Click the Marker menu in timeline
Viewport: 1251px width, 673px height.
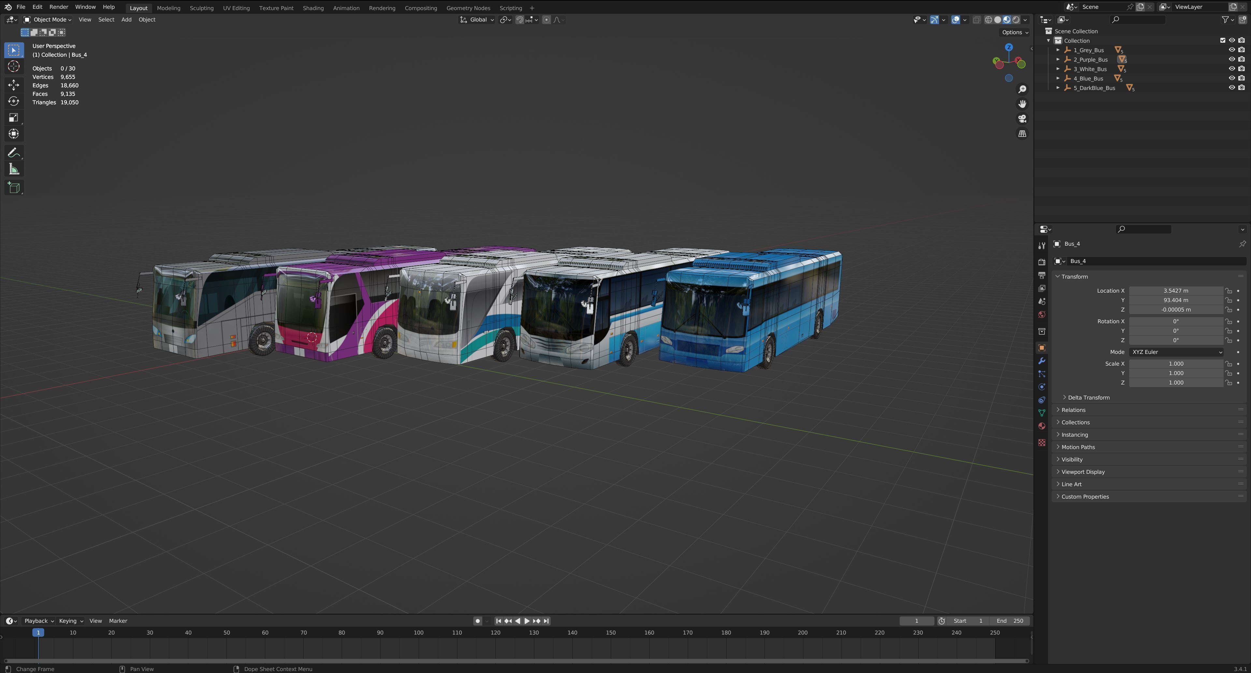tap(118, 621)
